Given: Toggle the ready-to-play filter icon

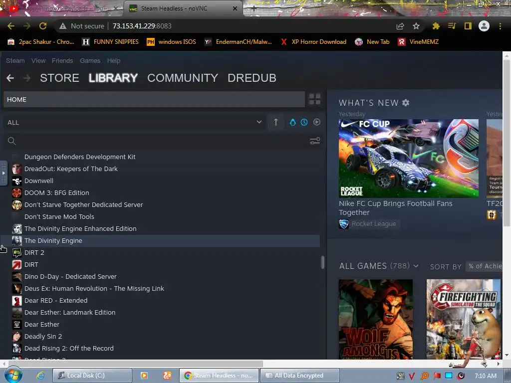Looking at the screenshot, I should [316, 122].
